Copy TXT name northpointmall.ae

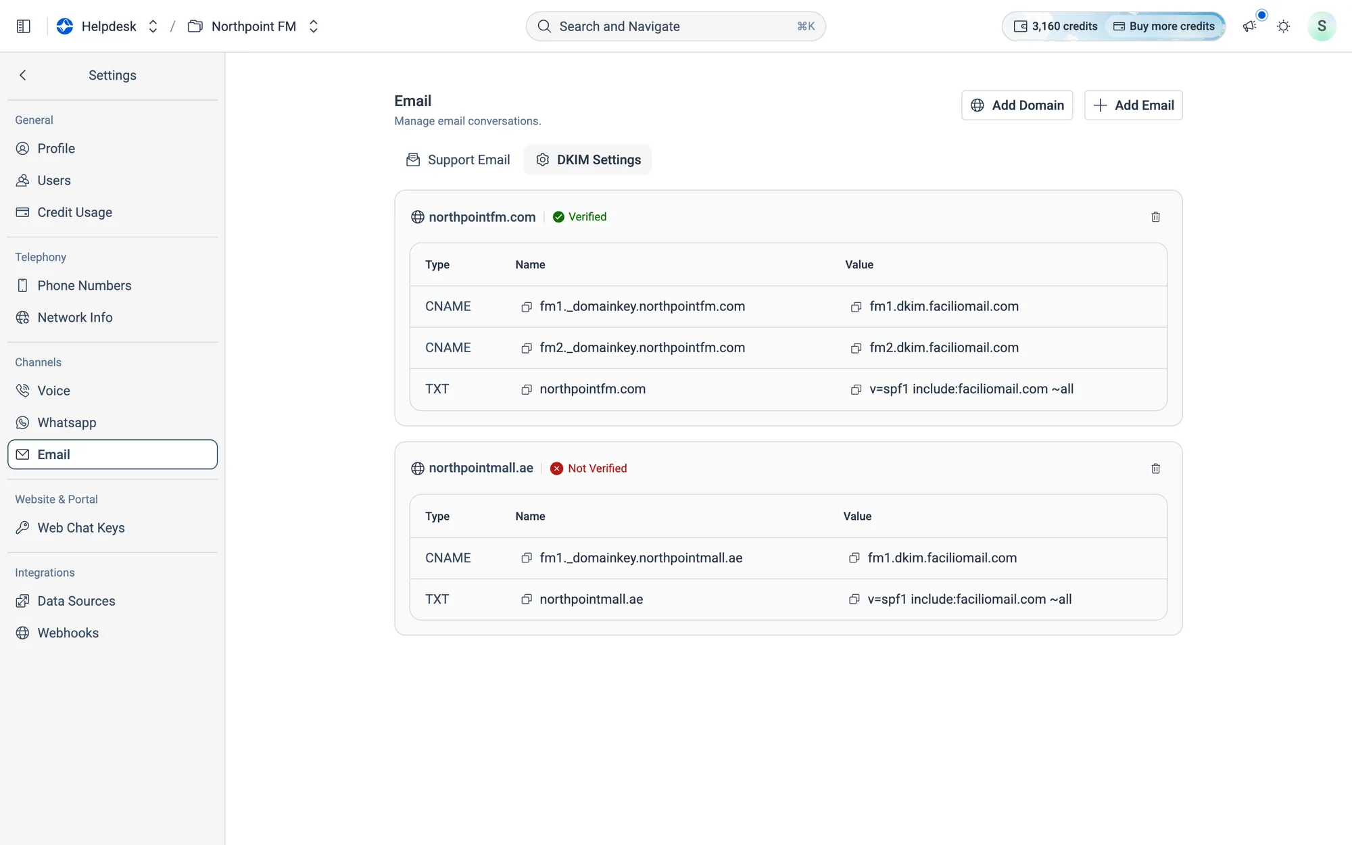527,600
